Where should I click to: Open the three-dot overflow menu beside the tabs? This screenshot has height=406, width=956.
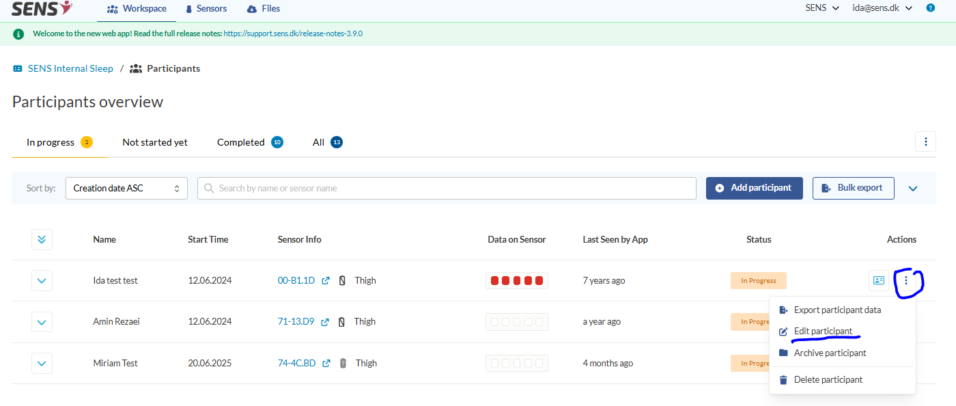(925, 141)
